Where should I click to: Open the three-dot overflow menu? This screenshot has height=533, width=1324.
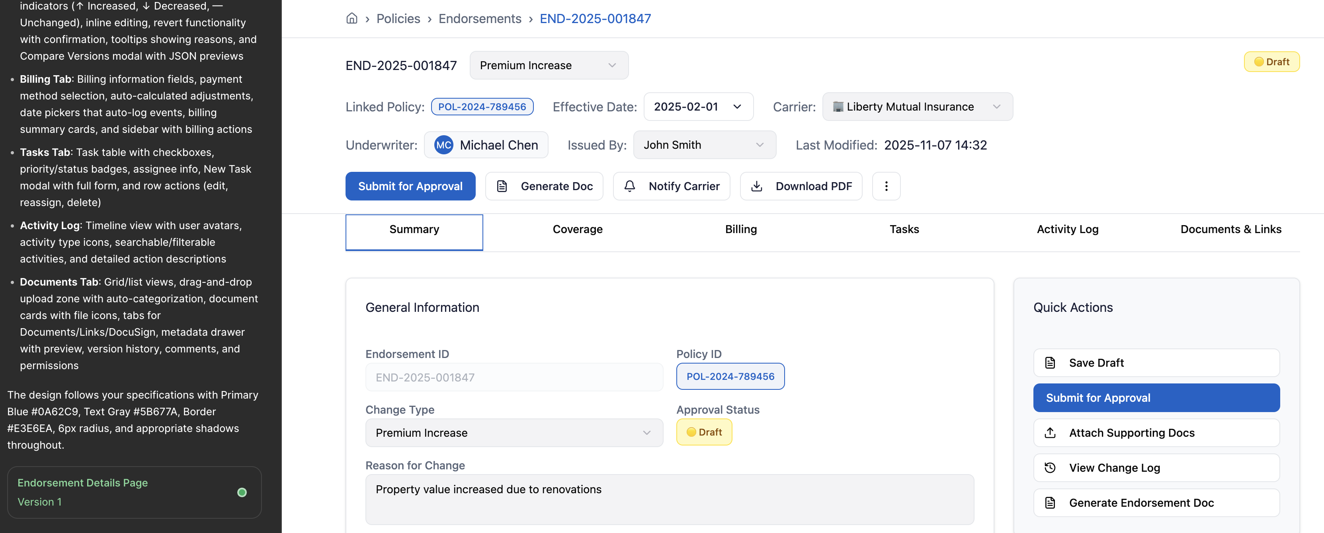(886, 186)
